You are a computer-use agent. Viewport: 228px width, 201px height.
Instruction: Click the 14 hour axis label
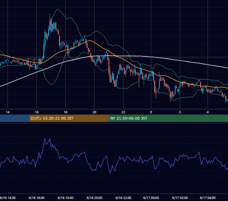(x=8, y=112)
